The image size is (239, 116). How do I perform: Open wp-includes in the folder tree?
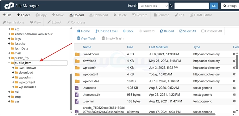[x=28, y=87]
